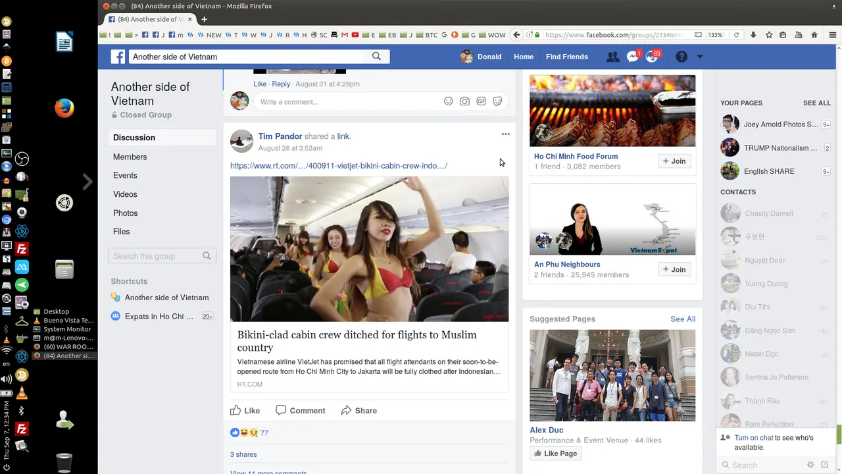View the 3 shares link
Screen dimensions: 842x474
(243, 454)
